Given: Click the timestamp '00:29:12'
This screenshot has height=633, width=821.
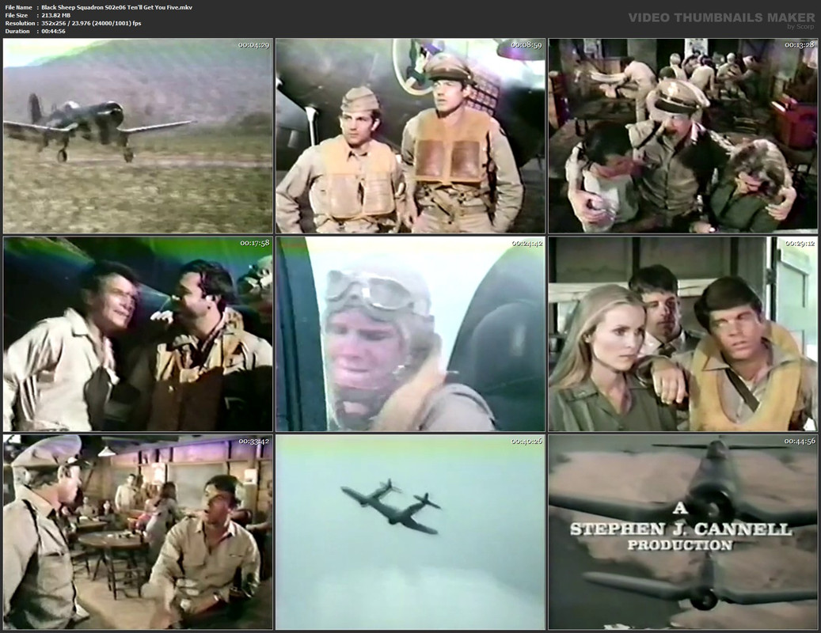Looking at the screenshot, I should pos(800,243).
